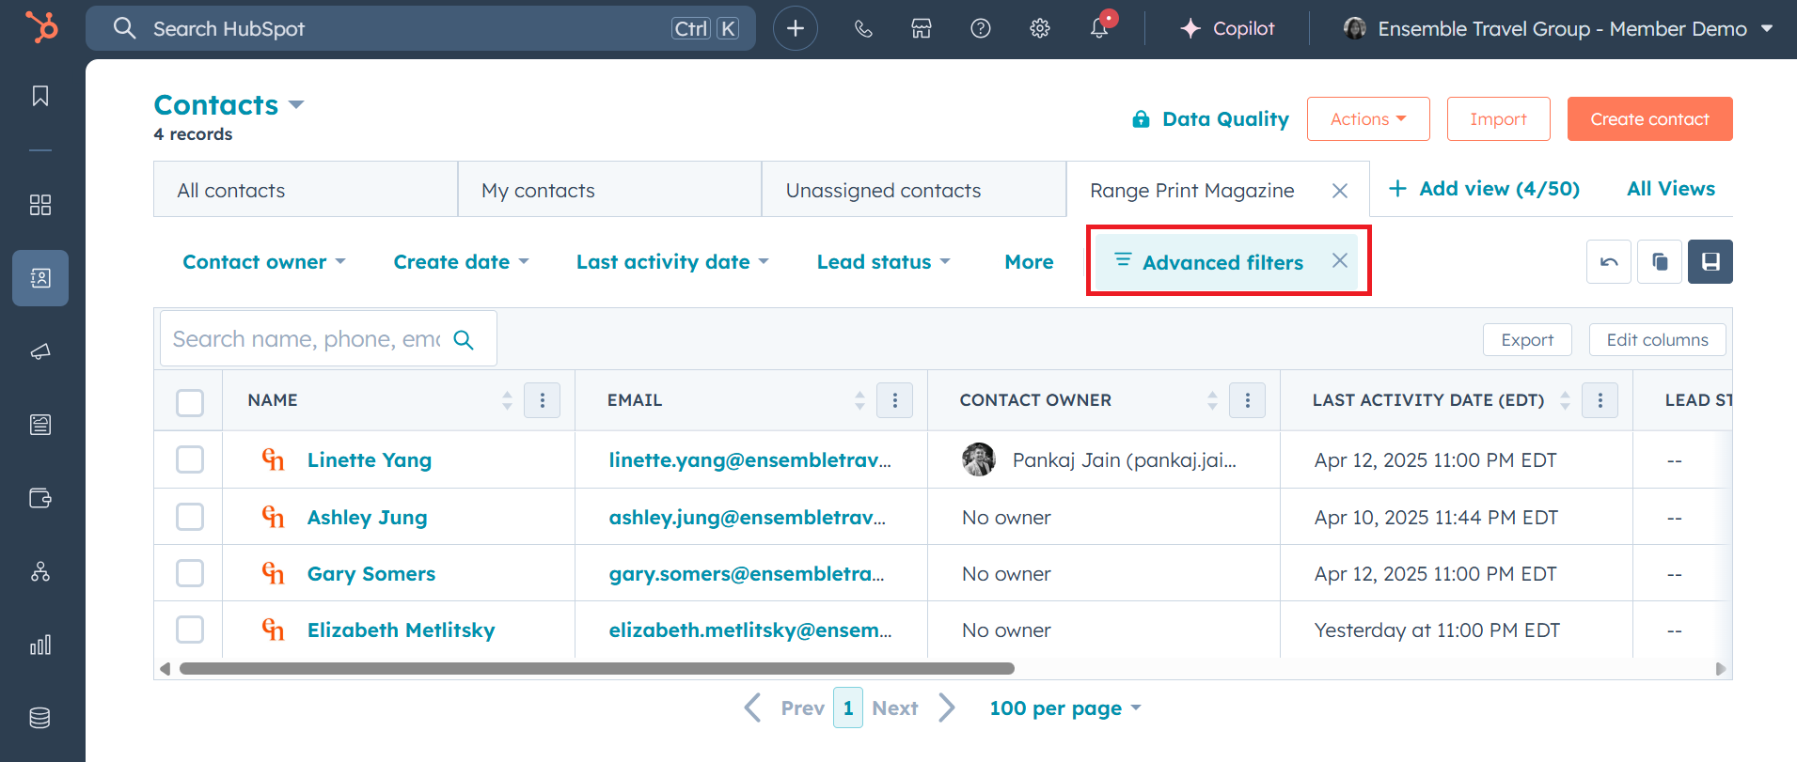
Task: Click the Import button
Action: point(1498,119)
